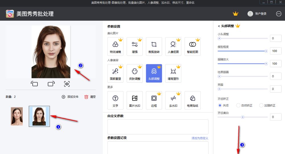Select the first portrait thumbnail

[17, 116]
